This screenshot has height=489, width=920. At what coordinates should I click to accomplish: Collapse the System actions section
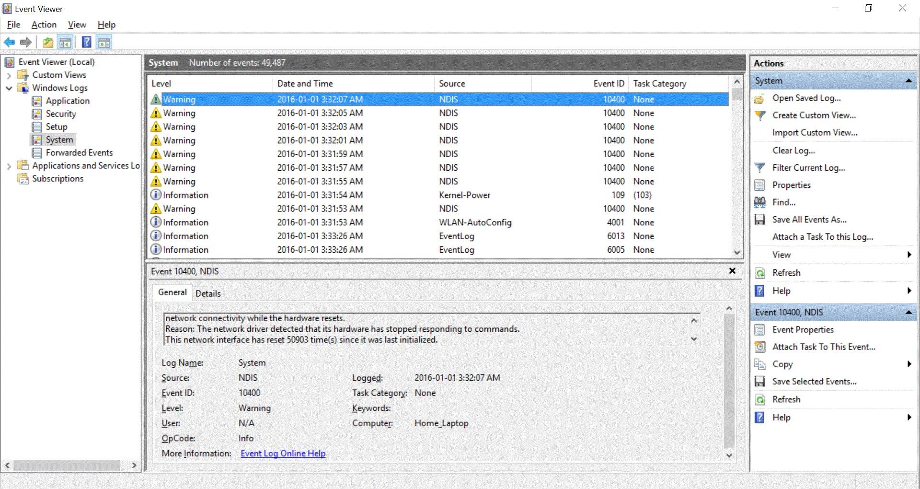(x=908, y=81)
